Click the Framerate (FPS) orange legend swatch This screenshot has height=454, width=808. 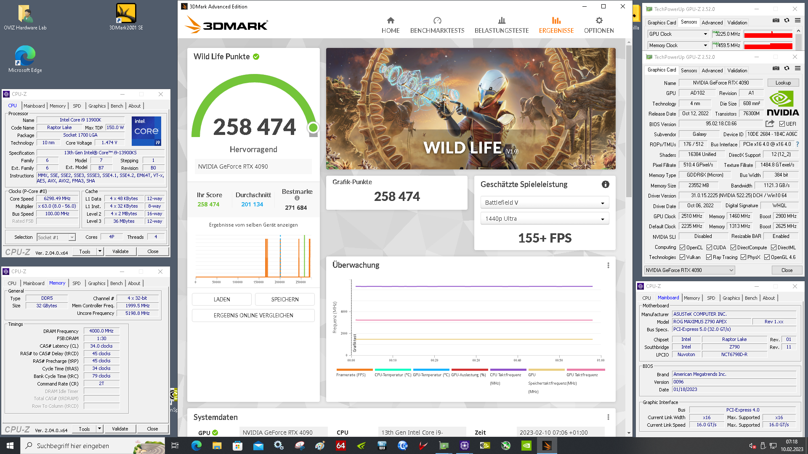[x=354, y=370]
